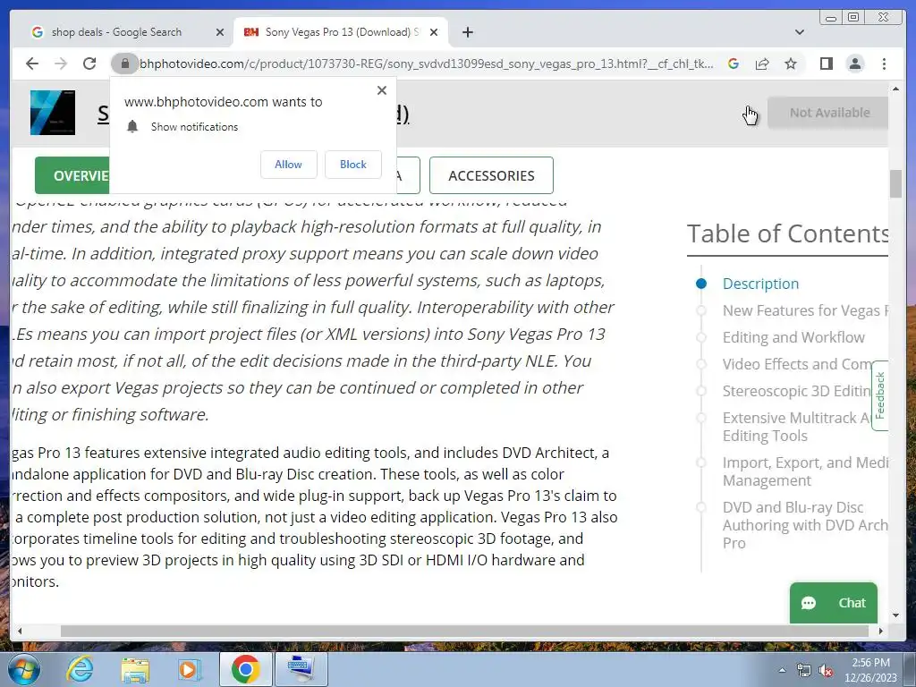Click the horizontal scrollbar left arrow
916x687 pixels.
click(x=20, y=631)
